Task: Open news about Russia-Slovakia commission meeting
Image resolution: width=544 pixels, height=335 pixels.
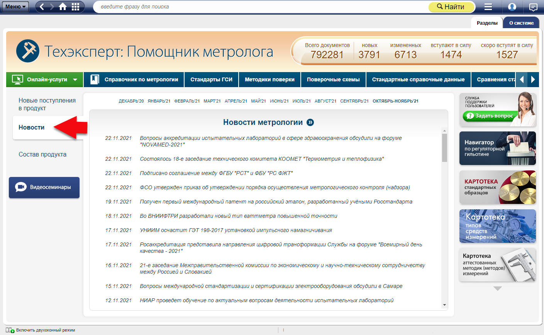Action: [x=282, y=269]
